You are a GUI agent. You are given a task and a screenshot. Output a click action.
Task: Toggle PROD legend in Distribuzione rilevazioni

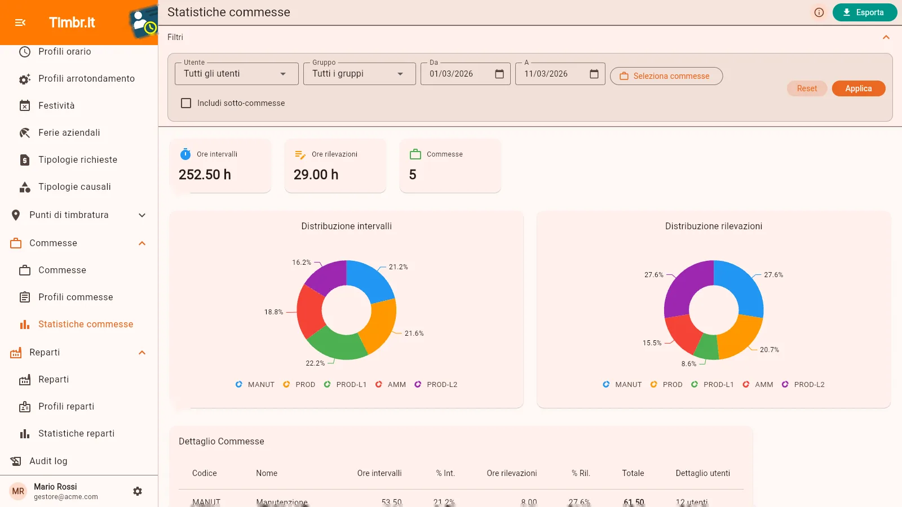coord(666,385)
